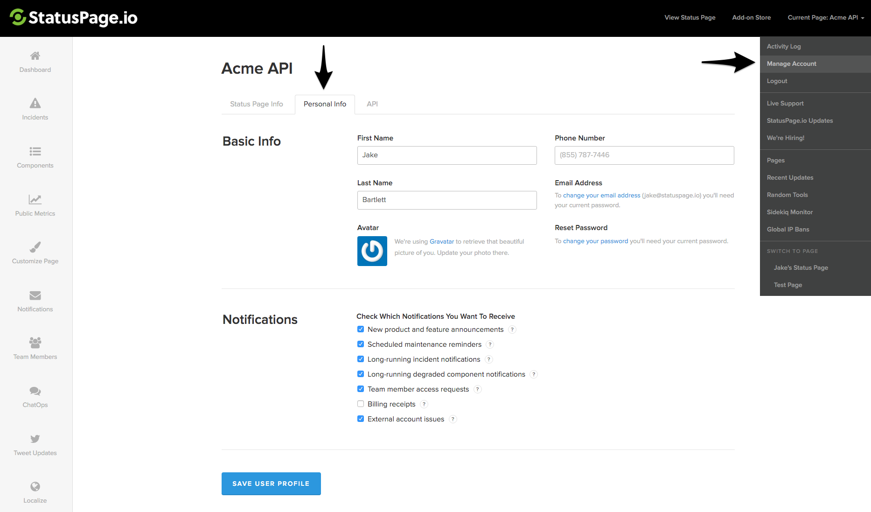This screenshot has height=512, width=871.
Task: Click the Incidents warning triangle icon
Action: (35, 103)
